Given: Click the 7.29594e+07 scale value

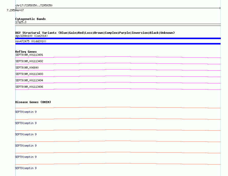Looking at the screenshot, I should (x=15, y=10).
